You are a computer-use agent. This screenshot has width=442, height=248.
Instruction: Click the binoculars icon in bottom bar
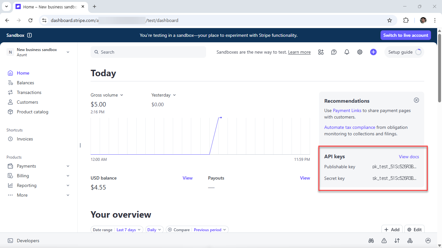click(x=371, y=241)
